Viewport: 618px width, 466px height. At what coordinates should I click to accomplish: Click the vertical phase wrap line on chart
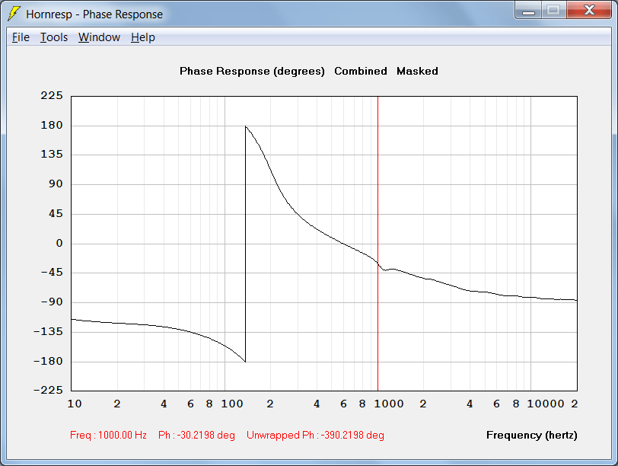[245, 244]
